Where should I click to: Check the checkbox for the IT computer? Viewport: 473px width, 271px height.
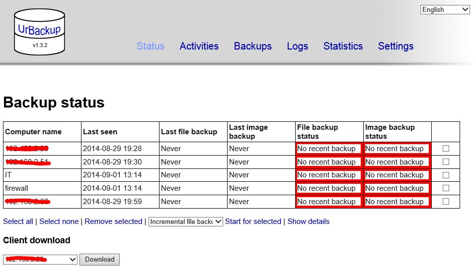coord(446,175)
